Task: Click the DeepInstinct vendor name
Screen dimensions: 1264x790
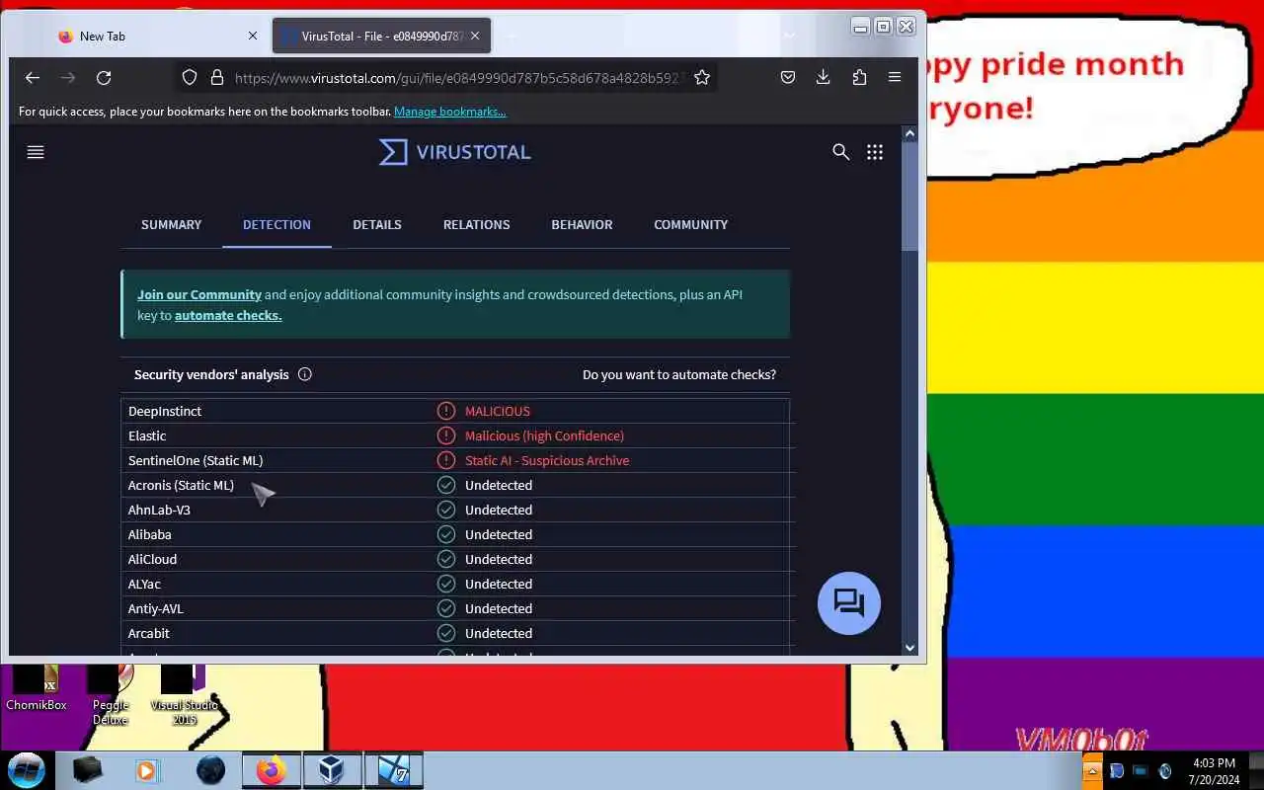Action: (x=165, y=411)
